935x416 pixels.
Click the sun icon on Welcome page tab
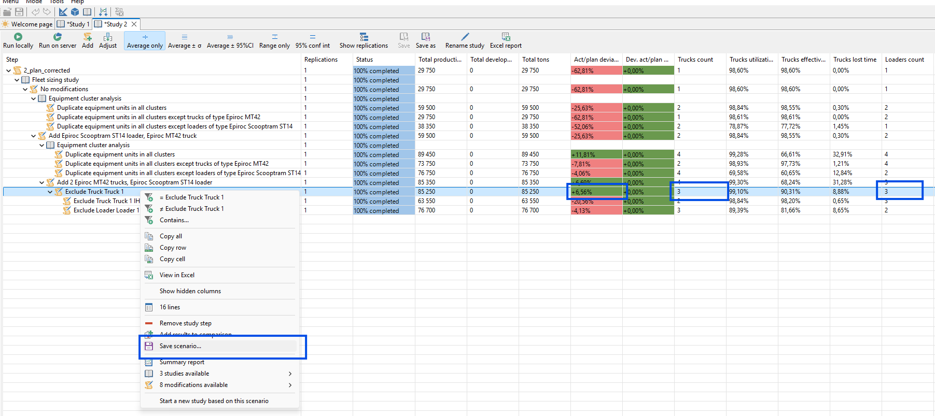[x=5, y=24]
